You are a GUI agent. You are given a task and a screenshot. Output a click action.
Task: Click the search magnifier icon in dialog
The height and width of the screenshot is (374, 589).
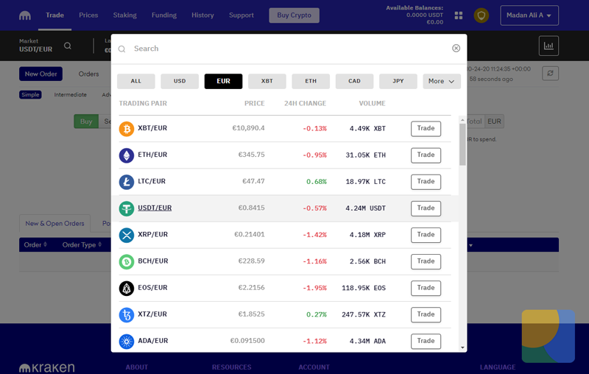click(121, 49)
